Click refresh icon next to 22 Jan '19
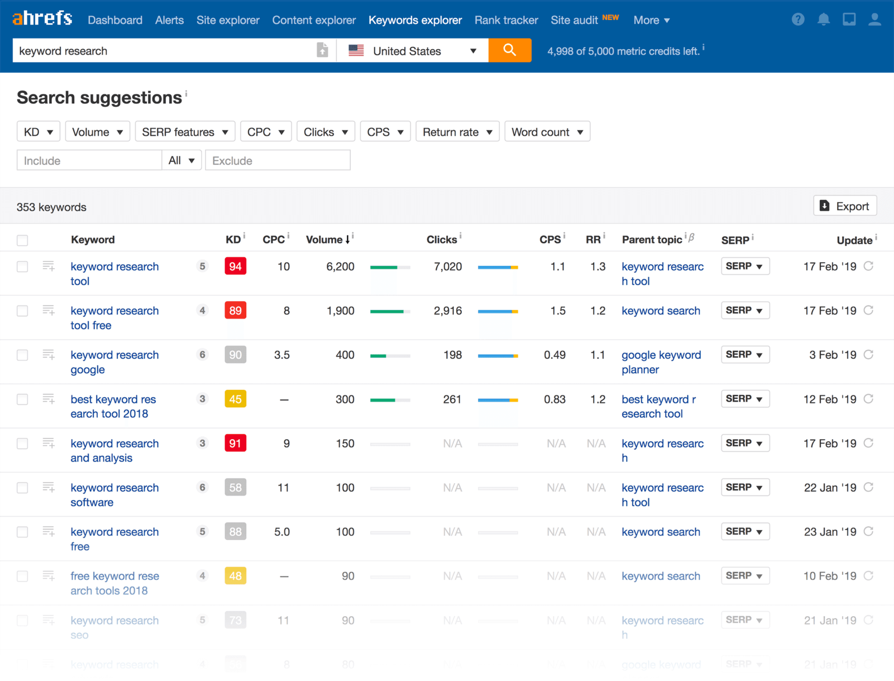Screen dimensions: 894x681 click(868, 487)
